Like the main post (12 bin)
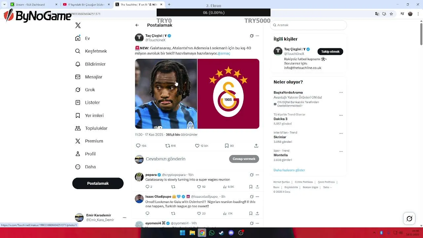The height and width of the screenshot is (238, 423). [197, 146]
